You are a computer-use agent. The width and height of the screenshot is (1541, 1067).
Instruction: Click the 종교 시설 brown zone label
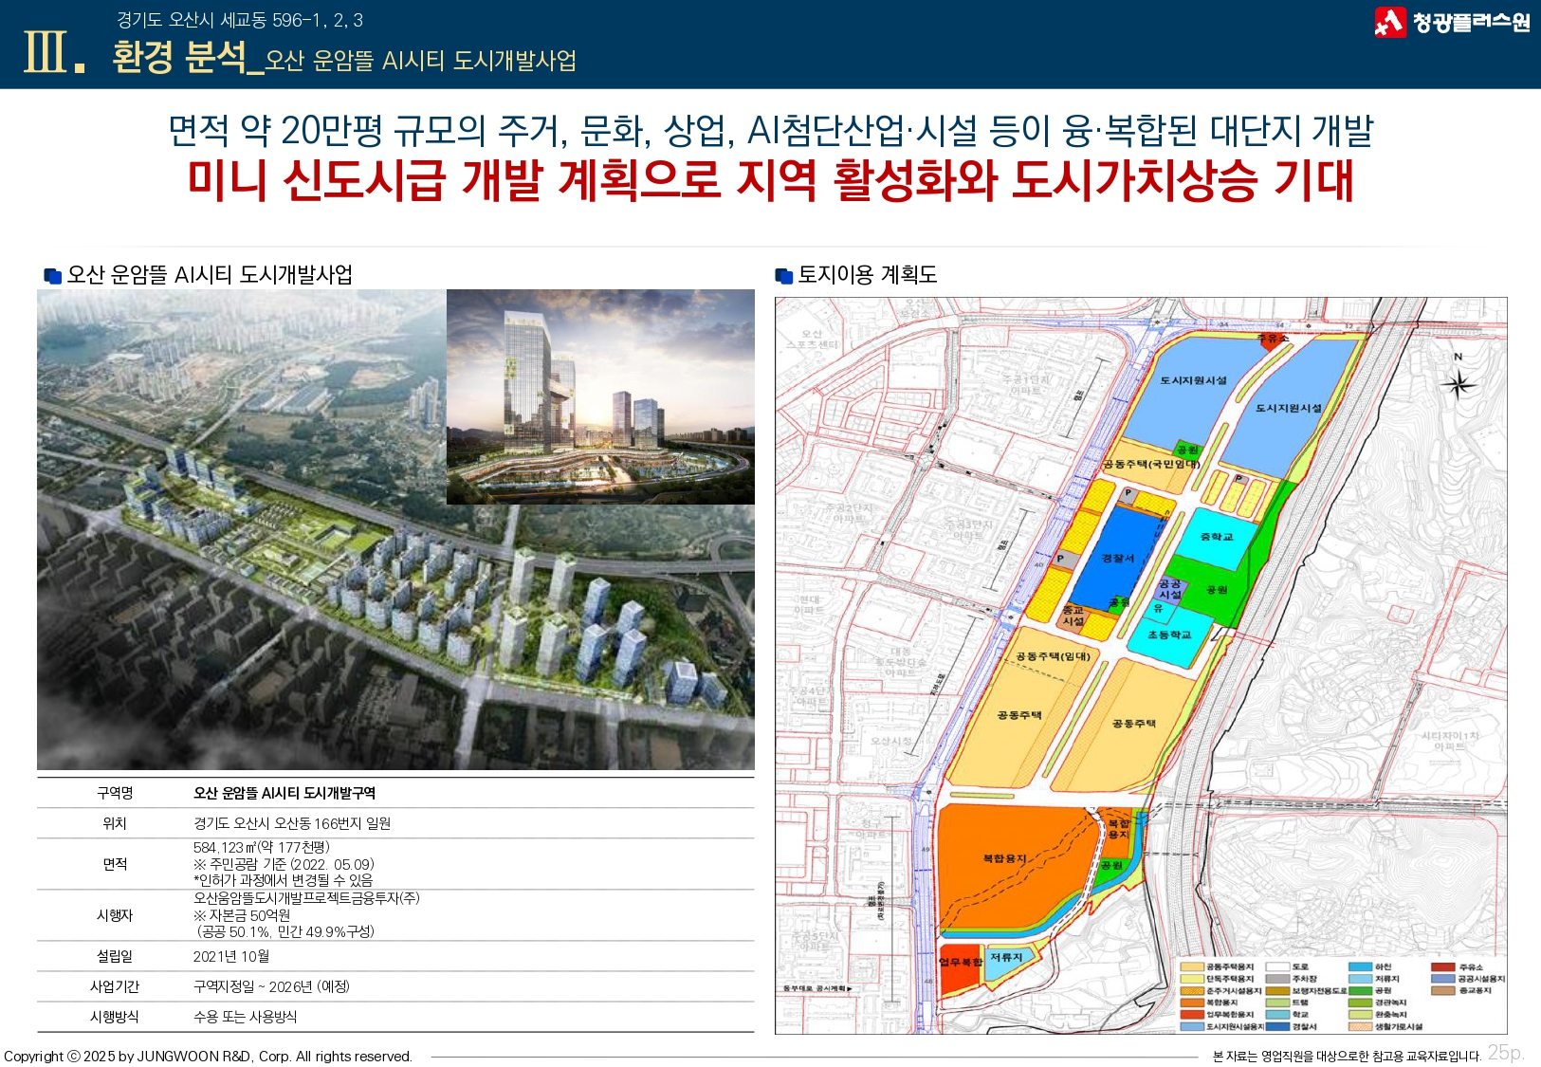click(x=1073, y=616)
